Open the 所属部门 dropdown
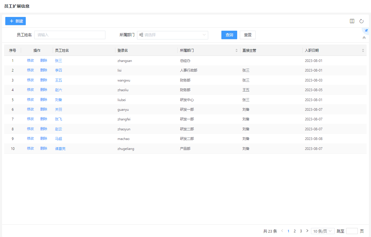 (173, 35)
